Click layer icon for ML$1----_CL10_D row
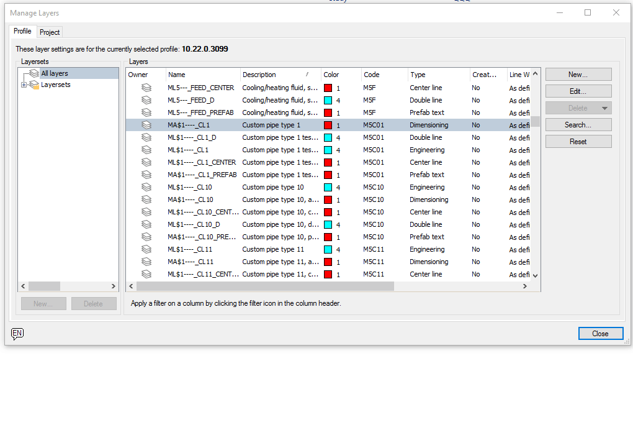 [x=146, y=224]
